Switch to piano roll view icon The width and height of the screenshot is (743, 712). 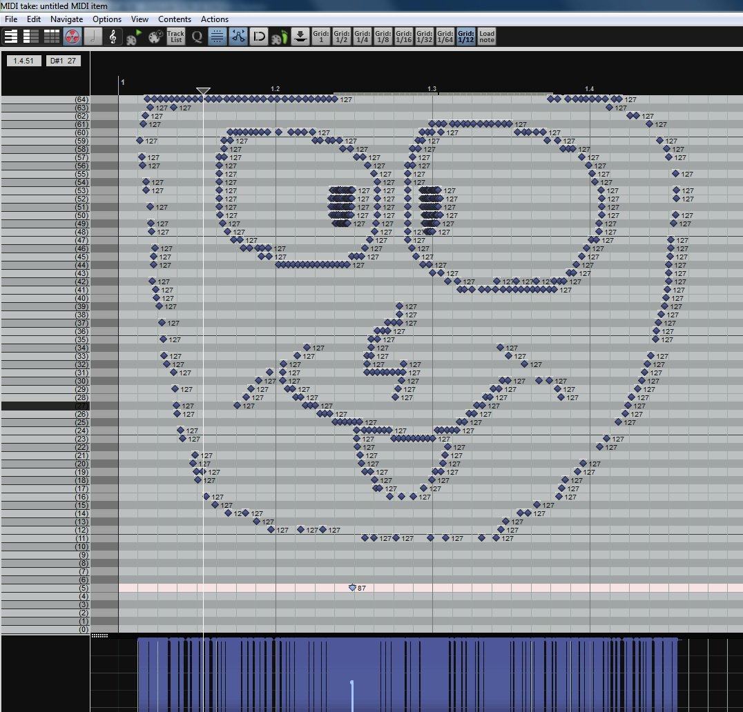pyautogui.click(x=11, y=37)
